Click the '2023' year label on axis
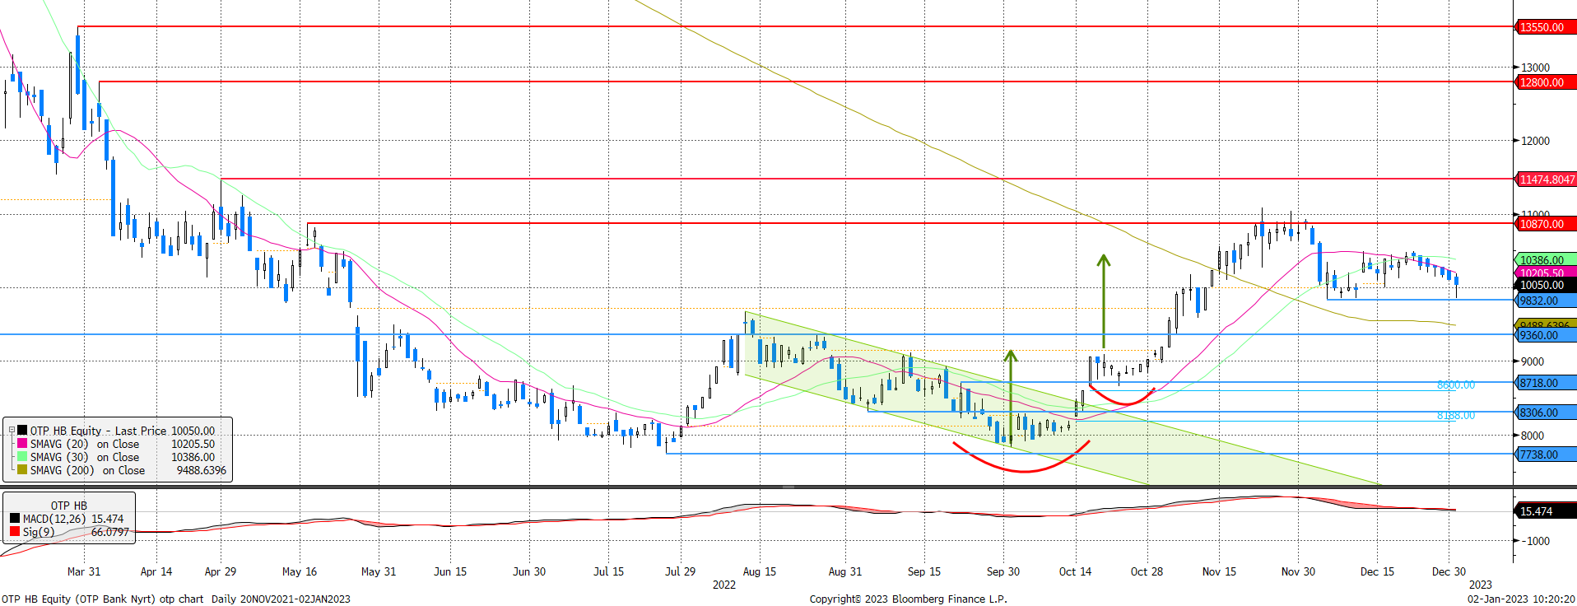The height and width of the screenshot is (606, 1577). point(1480,585)
